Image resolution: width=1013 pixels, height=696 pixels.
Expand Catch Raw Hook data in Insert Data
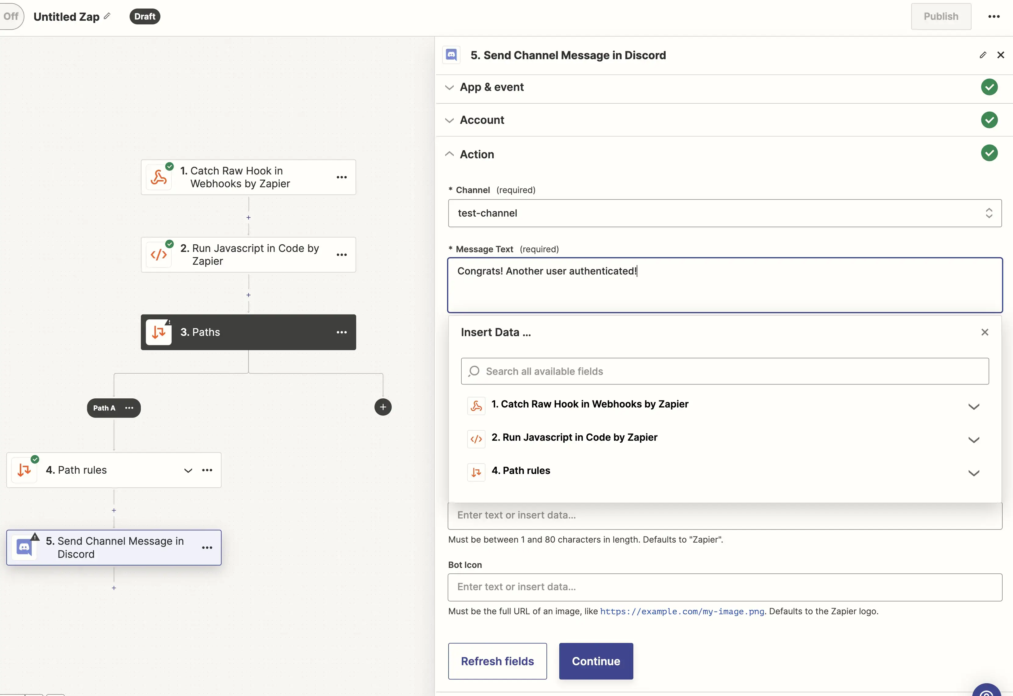pos(973,407)
